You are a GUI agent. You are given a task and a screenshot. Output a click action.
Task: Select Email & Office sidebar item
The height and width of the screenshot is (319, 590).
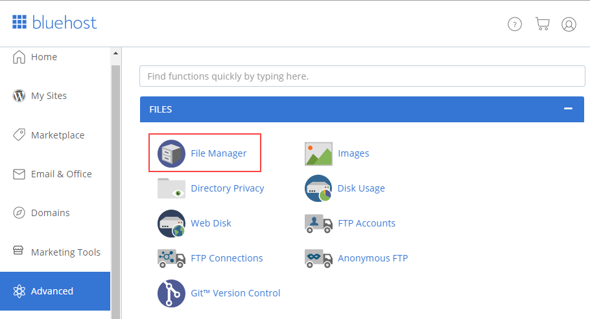(x=61, y=174)
